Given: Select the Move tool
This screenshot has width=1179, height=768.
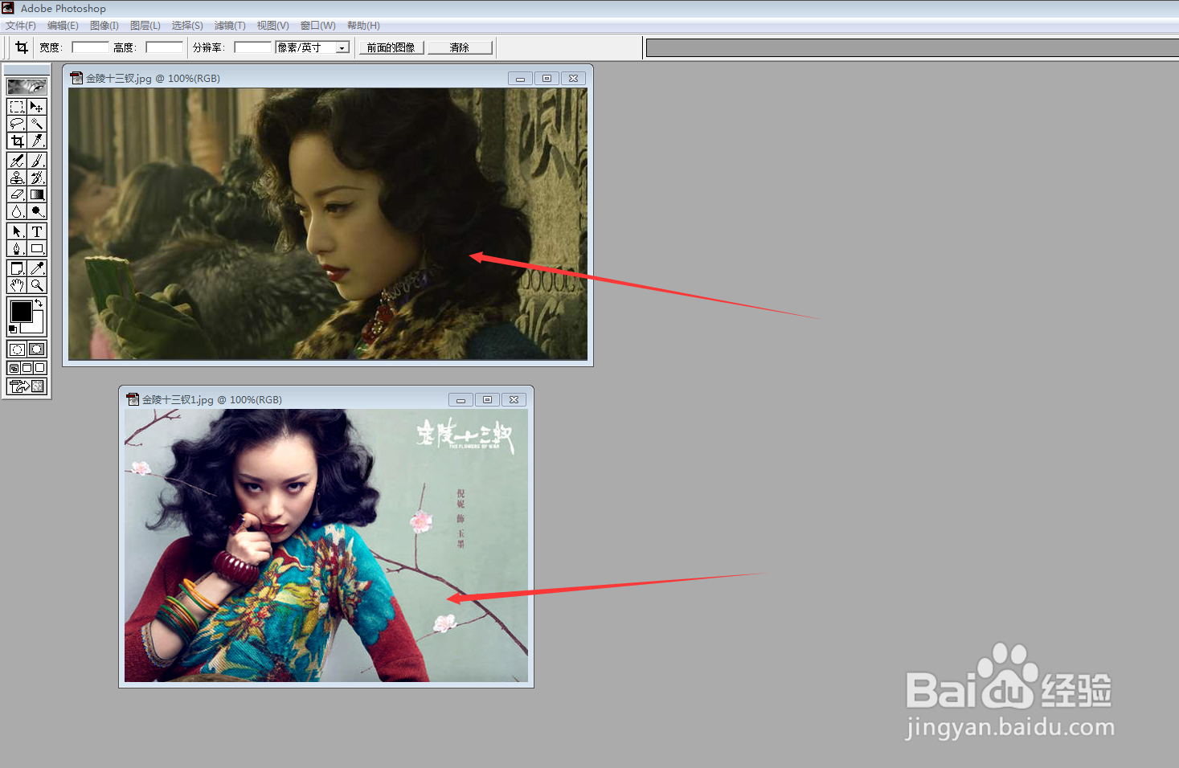Looking at the screenshot, I should 37,107.
